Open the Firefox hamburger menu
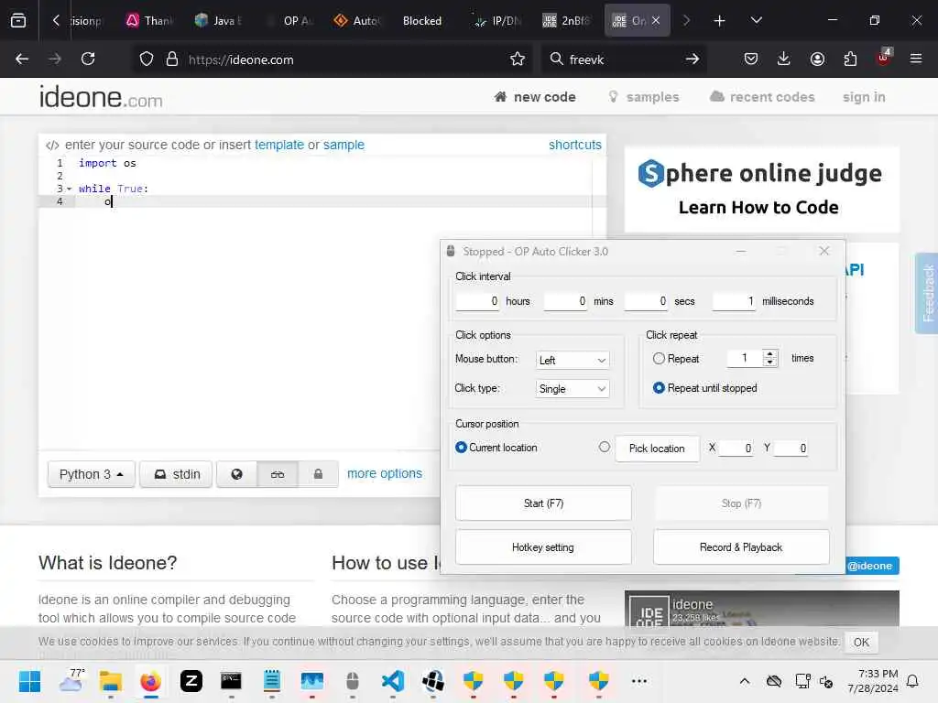This screenshot has width=938, height=703. [x=916, y=59]
